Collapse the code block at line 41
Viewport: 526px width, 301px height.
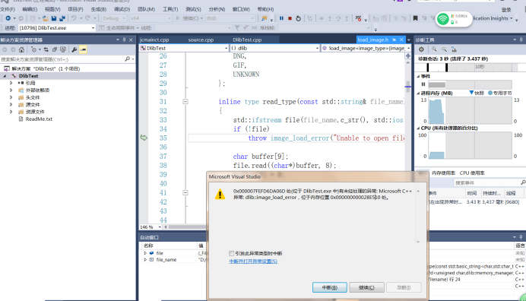tap(185, 192)
